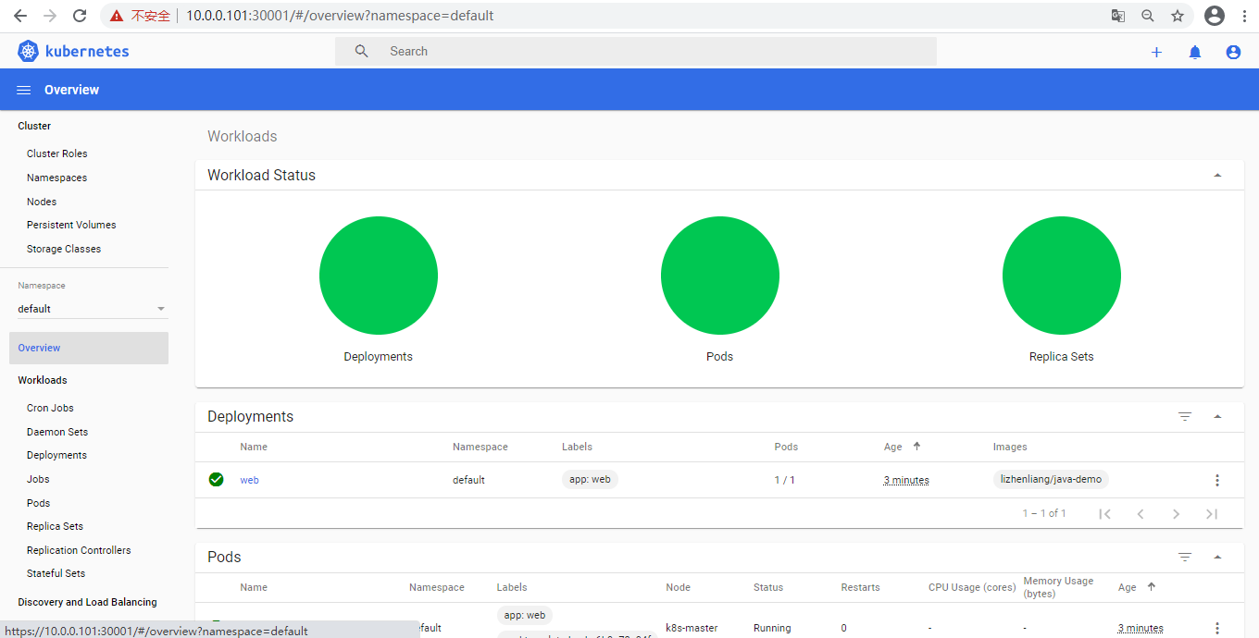Open the user account icon in dashboard

point(1232,53)
